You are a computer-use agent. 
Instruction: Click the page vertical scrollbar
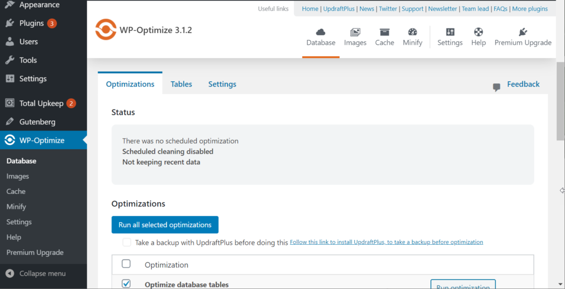click(560, 105)
